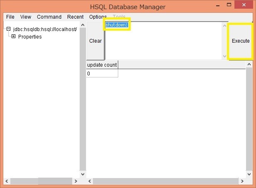Minimize the HSQL Database Manager window

coord(218,5)
